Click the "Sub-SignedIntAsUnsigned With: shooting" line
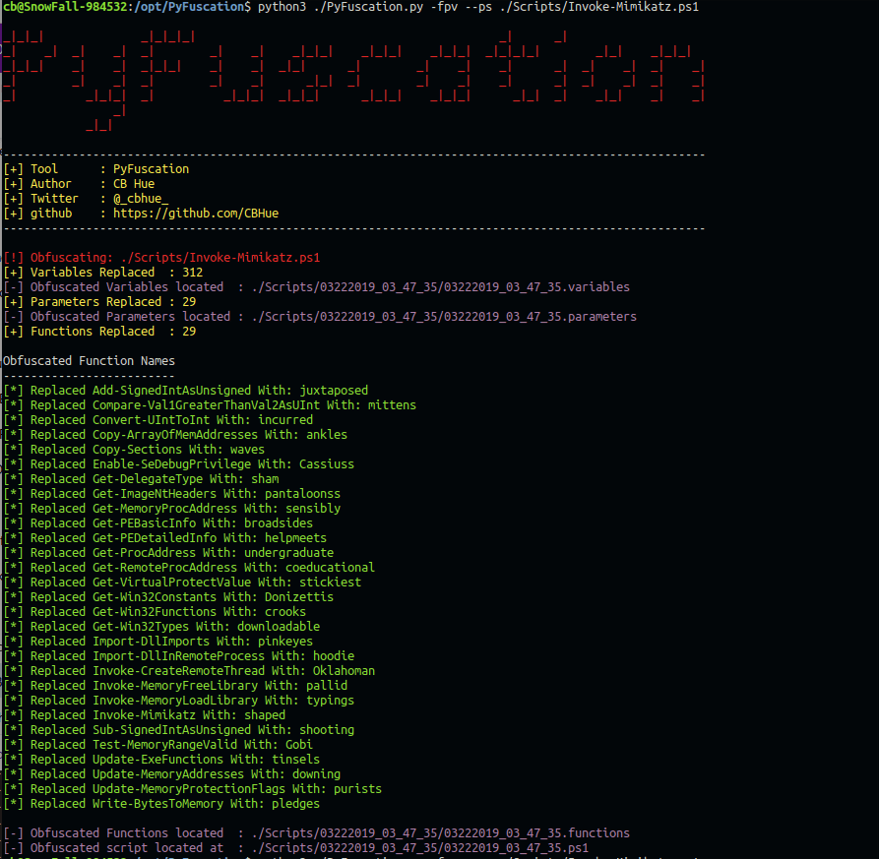 click(179, 729)
